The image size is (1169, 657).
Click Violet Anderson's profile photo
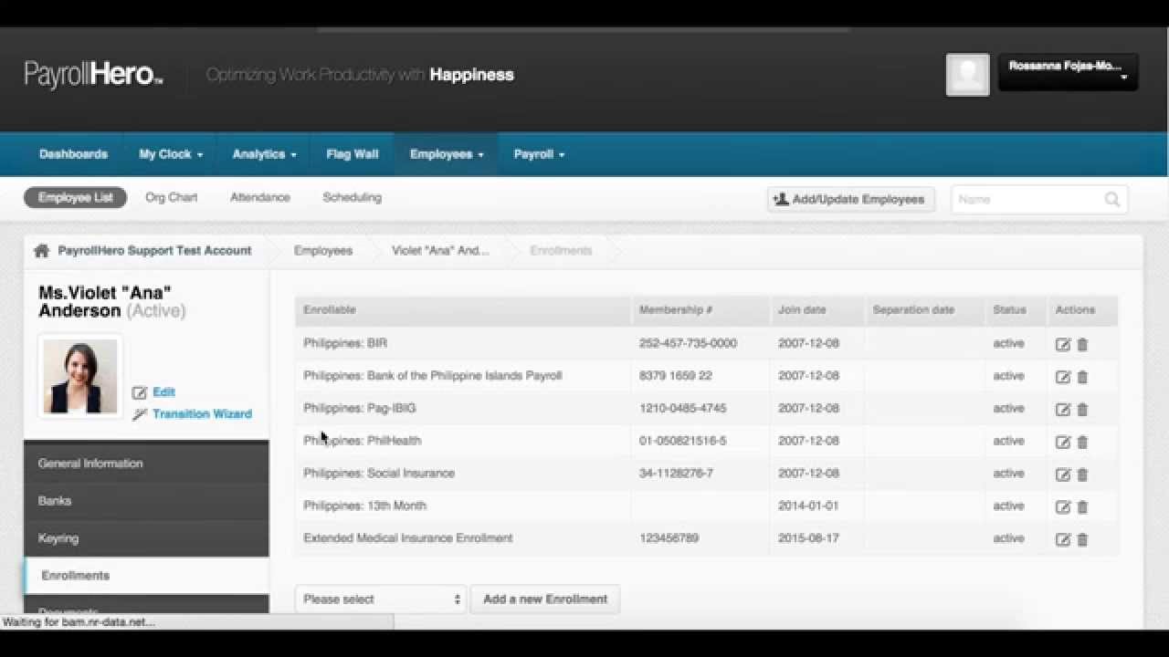pos(80,376)
